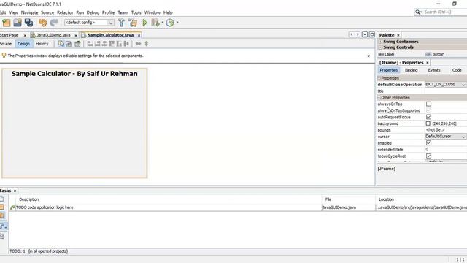
Task: Click the Open Project toolbar icon
Action: point(18,23)
